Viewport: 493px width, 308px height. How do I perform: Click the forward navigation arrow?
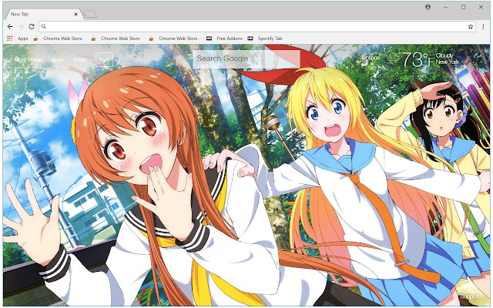pos(21,27)
